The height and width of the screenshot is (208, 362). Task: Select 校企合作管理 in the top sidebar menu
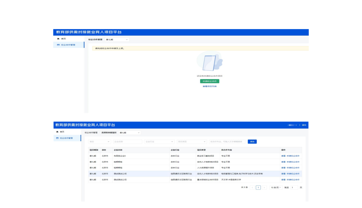68,45
